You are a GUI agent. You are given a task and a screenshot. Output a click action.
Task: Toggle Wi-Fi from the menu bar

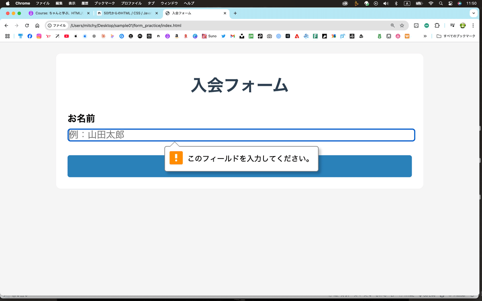(431, 3)
